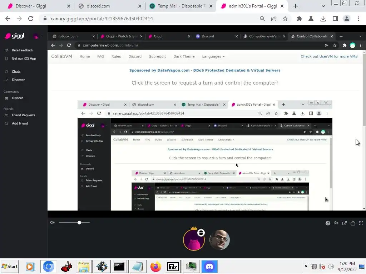The height and width of the screenshot is (274, 366).
Task: Adjust the portal volume slider
Action: tap(74, 223)
